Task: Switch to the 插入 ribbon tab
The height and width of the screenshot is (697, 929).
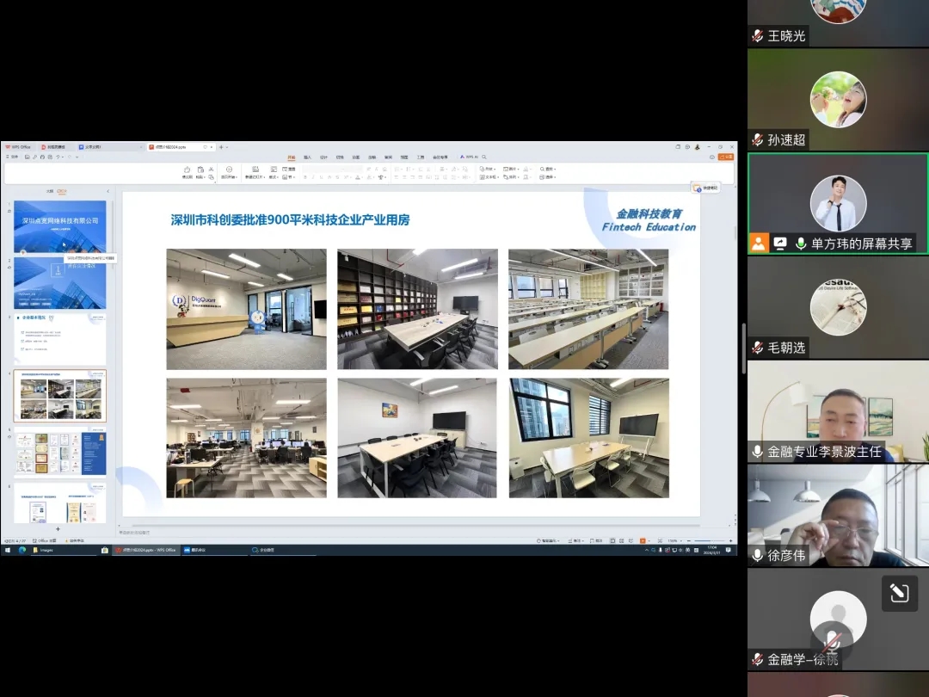Action: click(308, 157)
